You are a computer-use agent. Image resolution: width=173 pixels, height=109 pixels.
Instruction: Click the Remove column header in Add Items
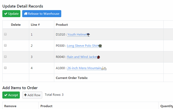[10, 106]
